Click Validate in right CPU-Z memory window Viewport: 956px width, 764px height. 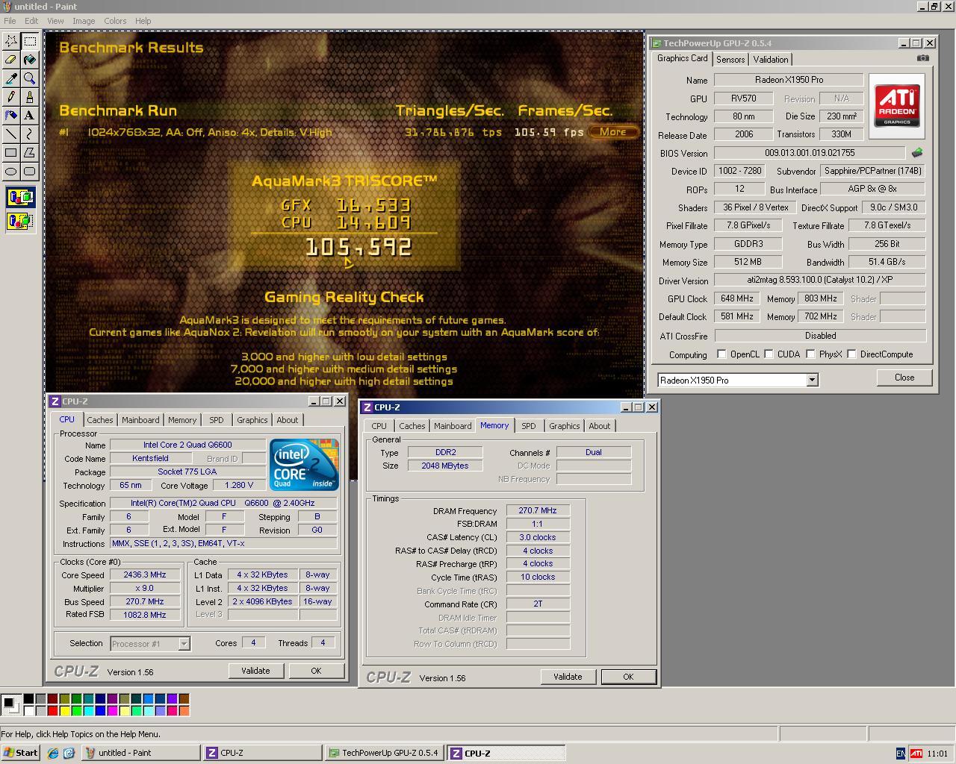pyautogui.click(x=568, y=677)
